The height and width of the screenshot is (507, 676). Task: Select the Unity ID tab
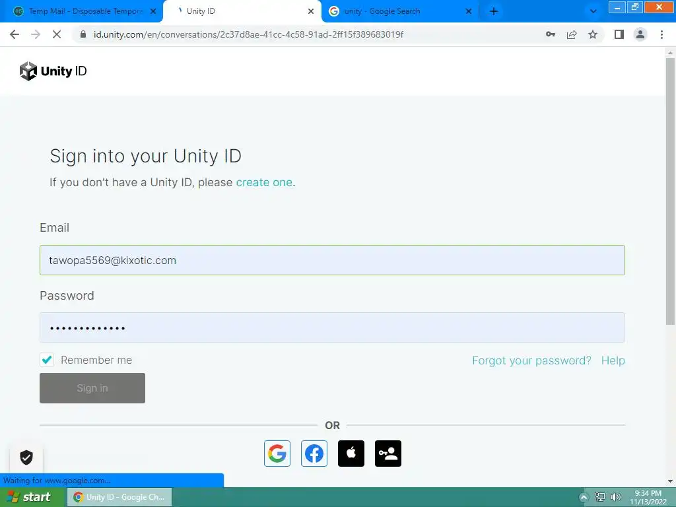242,11
